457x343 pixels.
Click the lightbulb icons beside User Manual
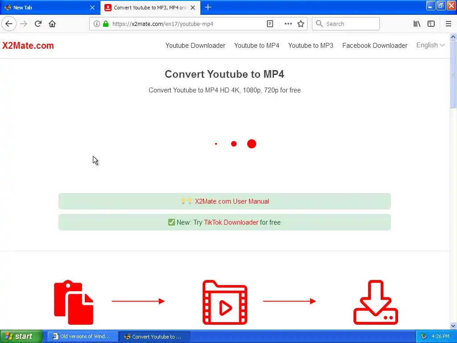click(x=186, y=201)
